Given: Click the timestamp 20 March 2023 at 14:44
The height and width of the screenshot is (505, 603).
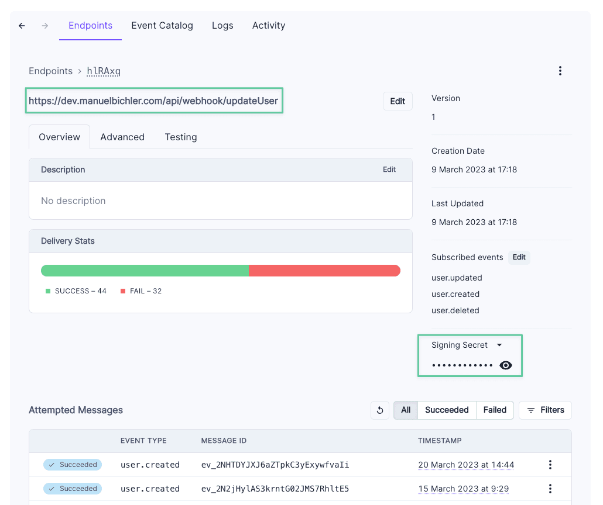Looking at the screenshot, I should point(466,465).
